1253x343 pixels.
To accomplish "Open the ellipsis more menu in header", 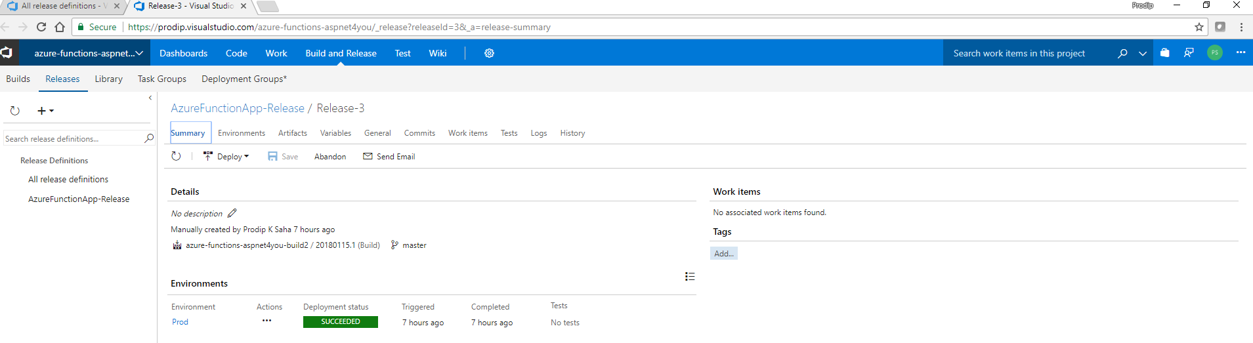I will [x=1241, y=52].
